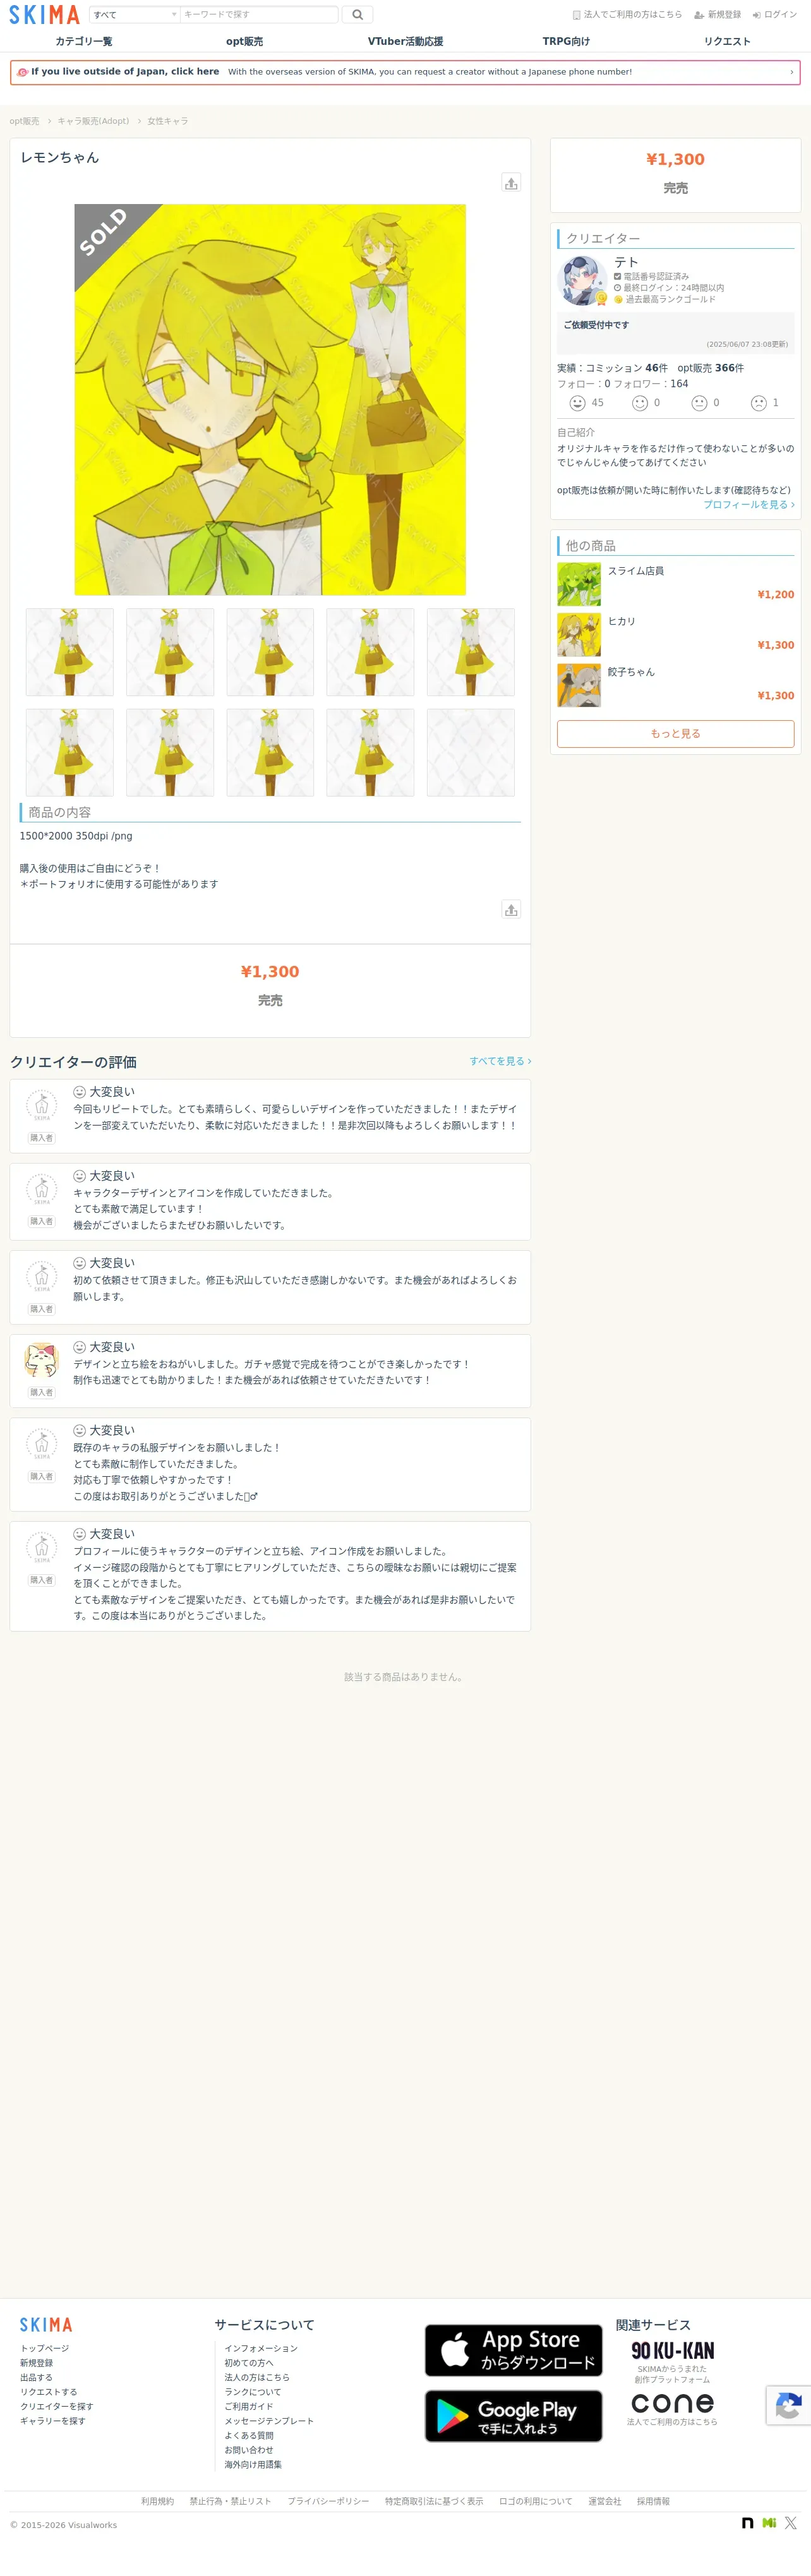Click the magnifier search button
811x2576 pixels.
click(358, 15)
